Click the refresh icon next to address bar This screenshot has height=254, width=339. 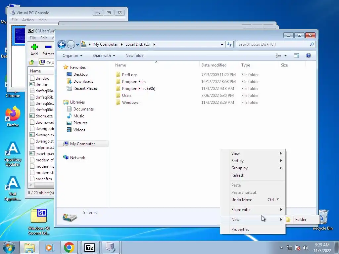[x=229, y=45]
